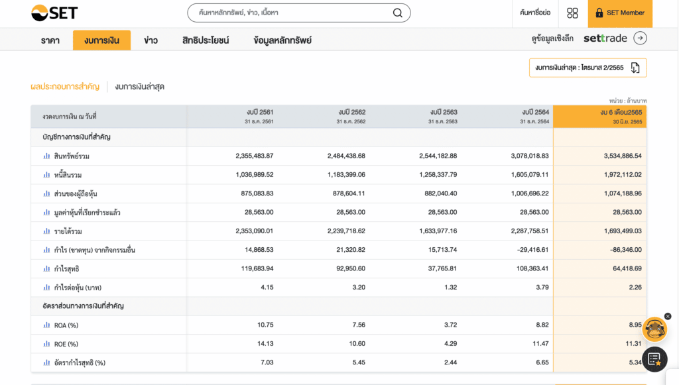Click value -86,346.00 in กำไร (ขาดทุน) row
Viewport: 679px width, 385px height.
pyautogui.click(x=626, y=250)
